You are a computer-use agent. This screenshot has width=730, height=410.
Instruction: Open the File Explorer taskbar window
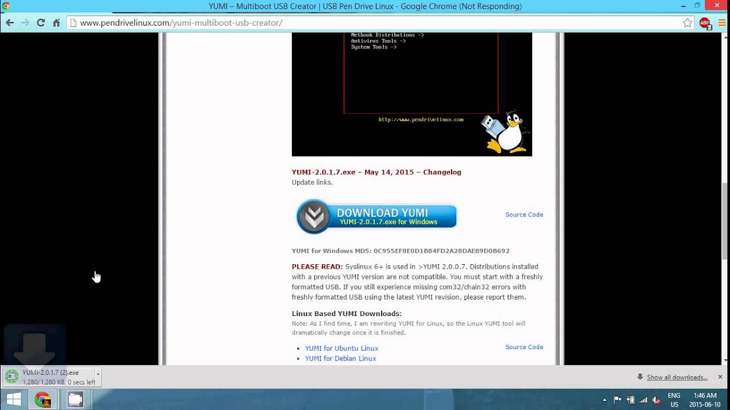point(75,399)
